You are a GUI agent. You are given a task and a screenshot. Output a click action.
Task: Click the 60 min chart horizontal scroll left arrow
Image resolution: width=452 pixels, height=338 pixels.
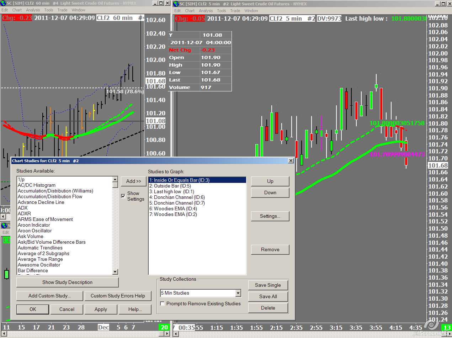[3, 216]
